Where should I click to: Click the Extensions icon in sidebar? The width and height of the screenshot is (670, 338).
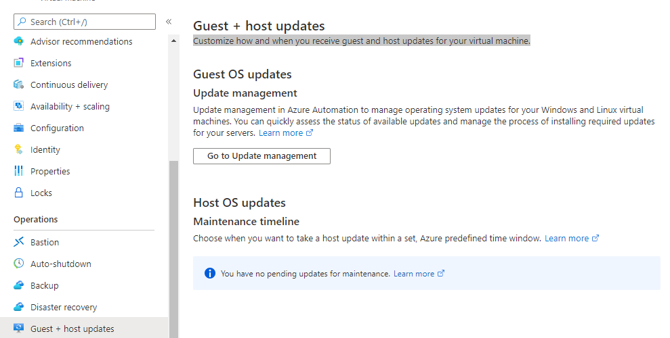[18, 63]
